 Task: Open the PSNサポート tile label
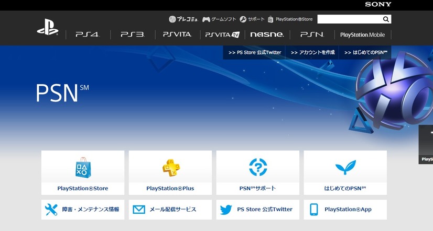click(x=257, y=188)
